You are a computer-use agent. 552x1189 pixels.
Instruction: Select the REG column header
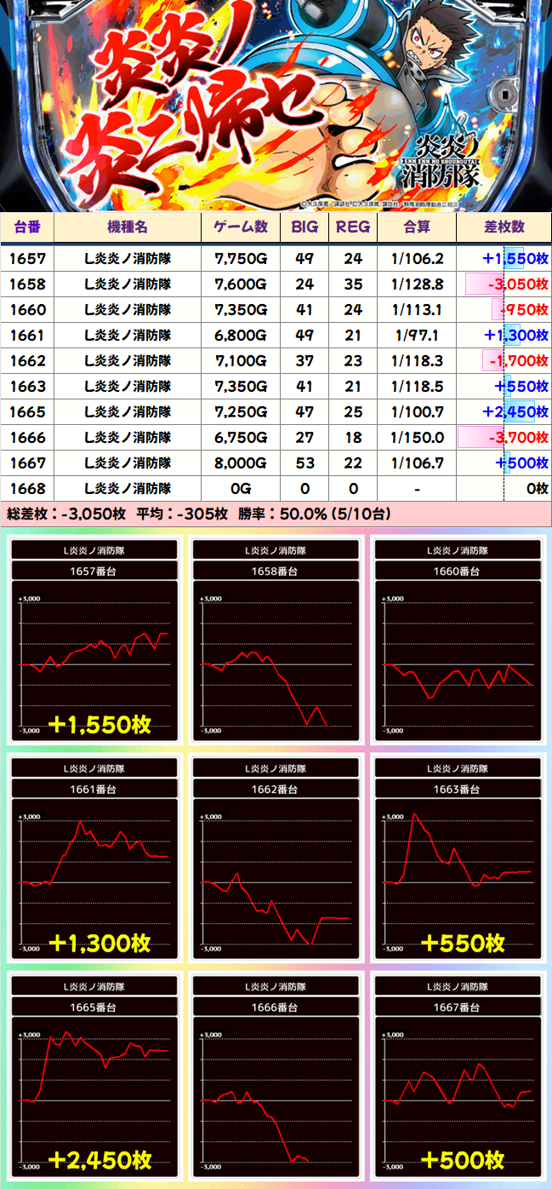click(353, 227)
